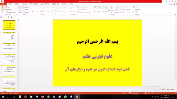This screenshot has width=177, height=99.
Task: Toggle Underline formatting
Action: click(37, 11)
